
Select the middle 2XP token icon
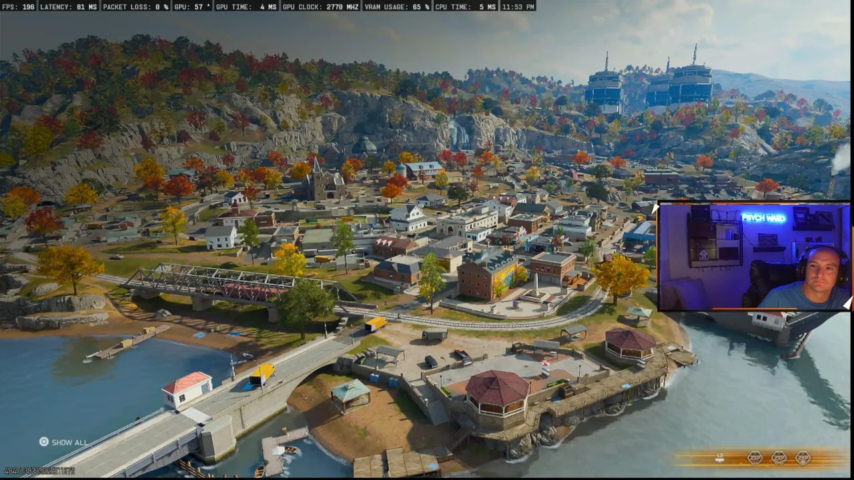[x=779, y=458]
